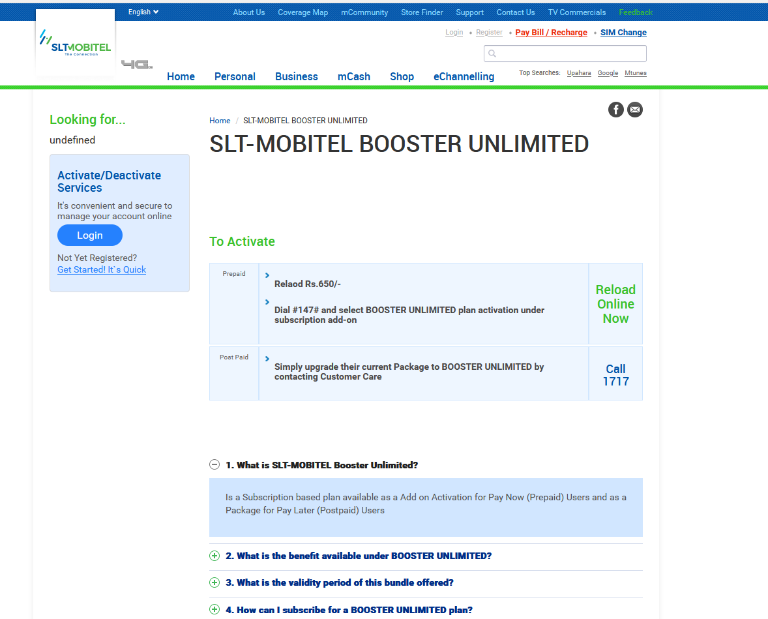Open TV Commercials link
Viewport: 768px width, 619px height.
[x=576, y=12]
